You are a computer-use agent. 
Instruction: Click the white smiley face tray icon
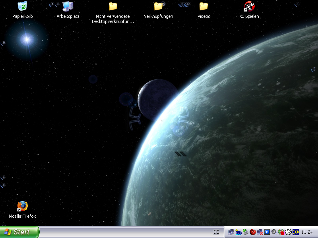(288, 232)
